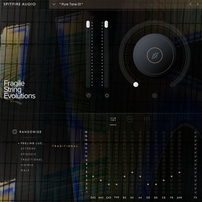Set the E4 column peg to row 10
The width and height of the screenshot is (202, 202).
point(132,156)
